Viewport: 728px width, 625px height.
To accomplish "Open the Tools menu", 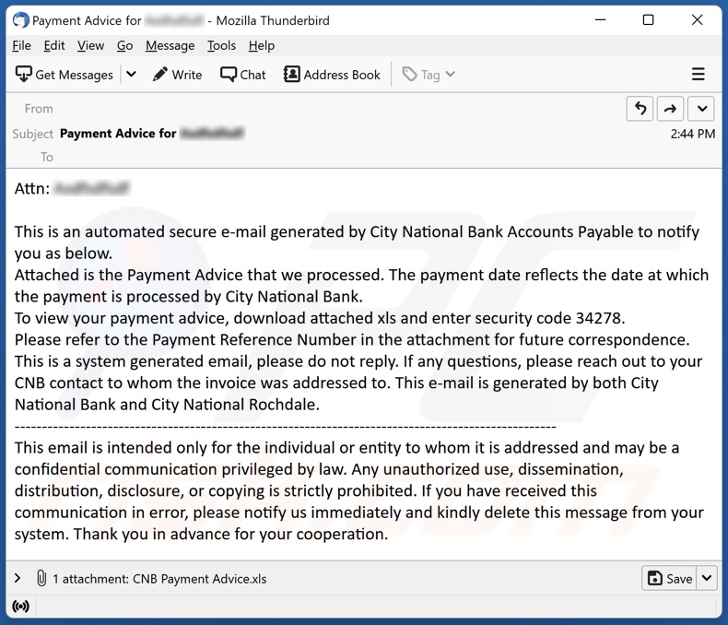I will pos(221,45).
